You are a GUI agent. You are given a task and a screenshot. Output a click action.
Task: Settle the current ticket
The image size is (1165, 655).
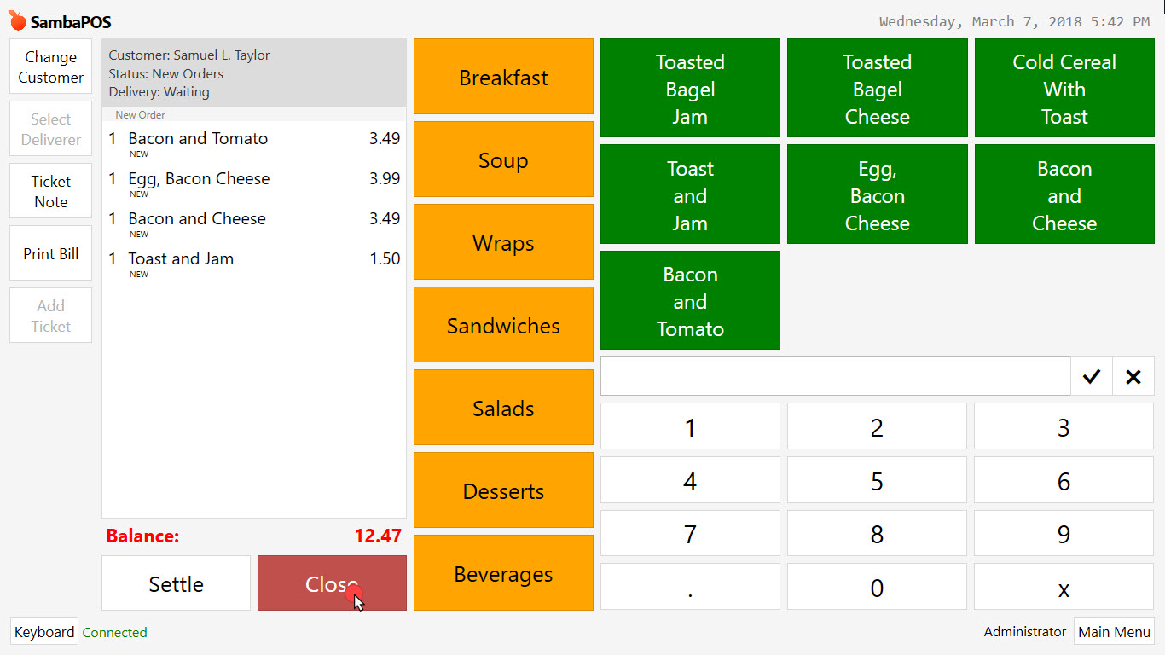pyautogui.click(x=176, y=583)
